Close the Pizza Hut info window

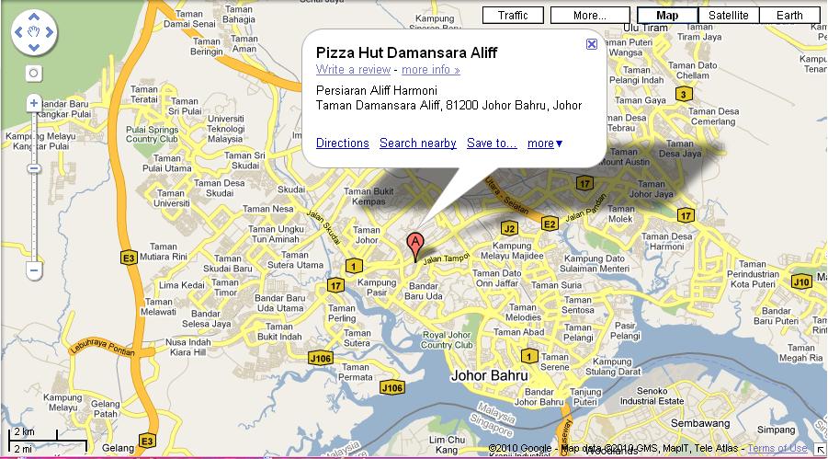click(x=592, y=44)
